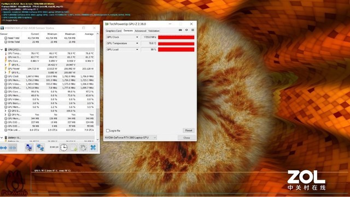350x197 pixels.
Task: Click the HWiNFO title bar app icon
Action: (2, 28)
